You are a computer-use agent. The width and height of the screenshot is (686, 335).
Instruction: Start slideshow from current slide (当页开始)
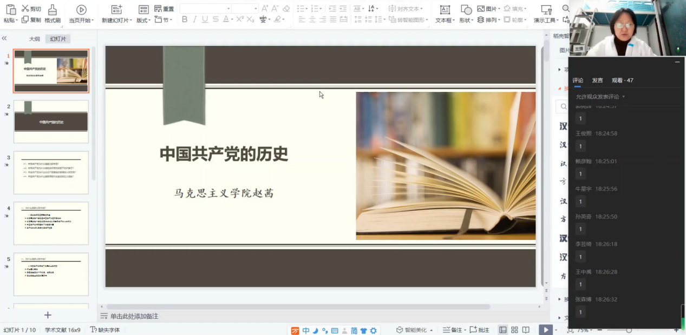(x=81, y=10)
